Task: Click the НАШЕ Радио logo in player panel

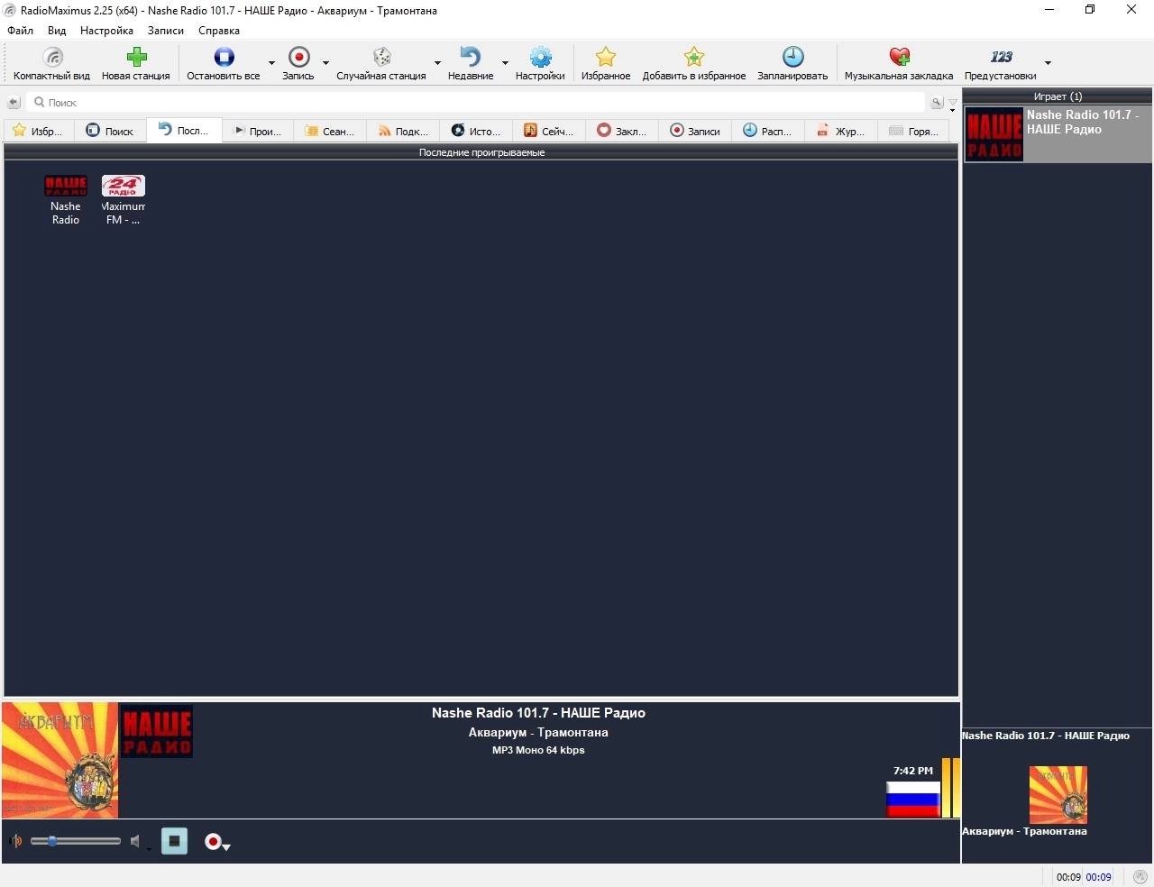Action: click(x=157, y=731)
